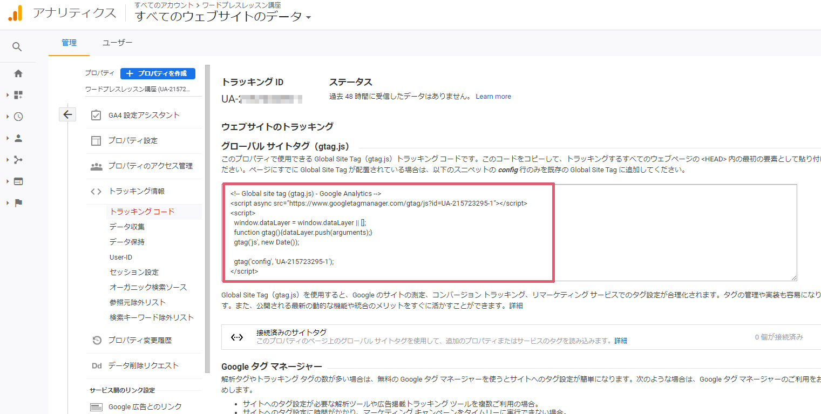Viewport: 821px width, 414px height.
Task: Click the 0 個が接続済み status text
Action: (779, 337)
